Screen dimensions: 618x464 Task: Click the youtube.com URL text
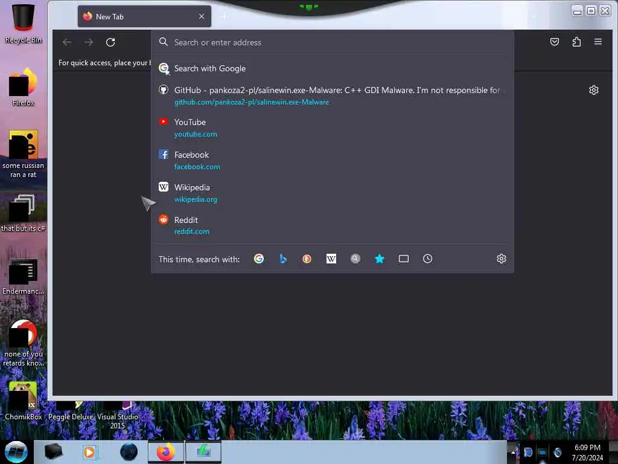pyautogui.click(x=196, y=134)
